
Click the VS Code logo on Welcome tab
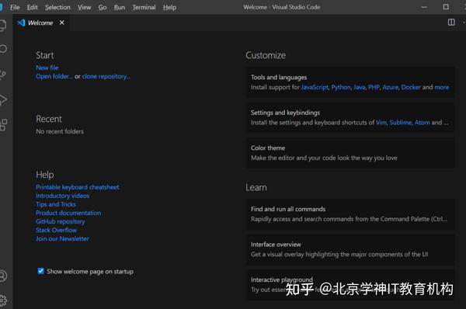(x=21, y=23)
